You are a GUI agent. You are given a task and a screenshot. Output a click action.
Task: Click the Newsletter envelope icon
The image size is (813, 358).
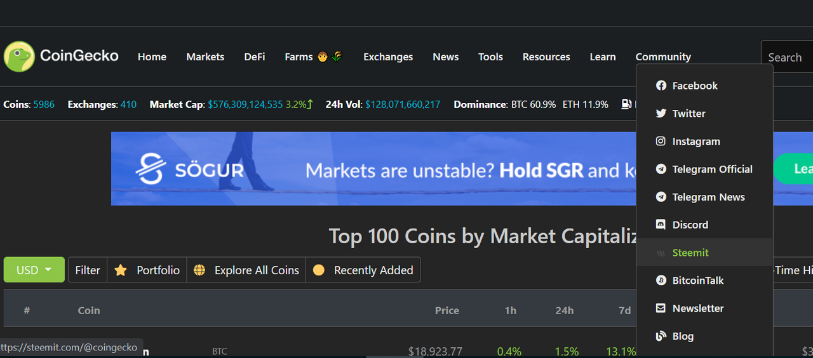point(661,308)
